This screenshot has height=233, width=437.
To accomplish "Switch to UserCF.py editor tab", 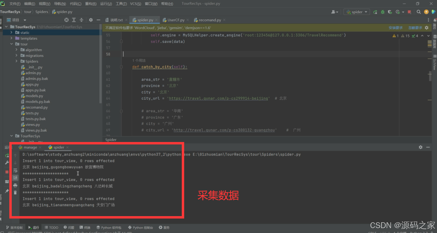I will (176, 20).
